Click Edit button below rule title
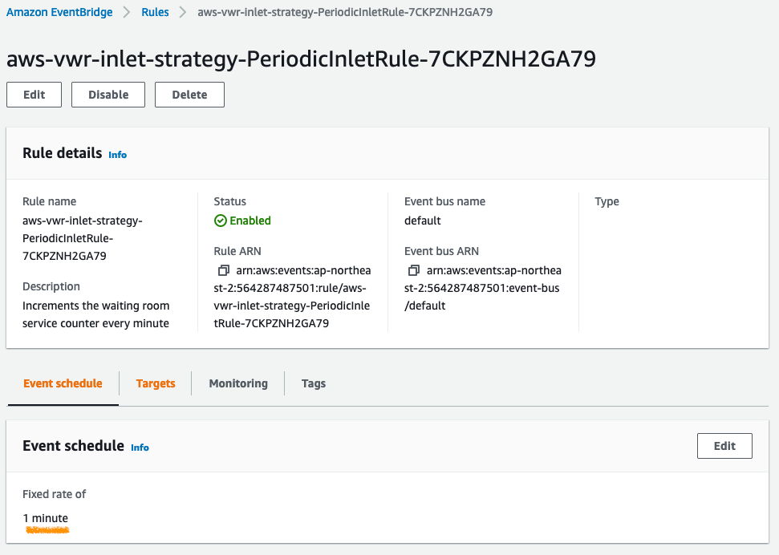The width and height of the screenshot is (779, 555). (34, 95)
